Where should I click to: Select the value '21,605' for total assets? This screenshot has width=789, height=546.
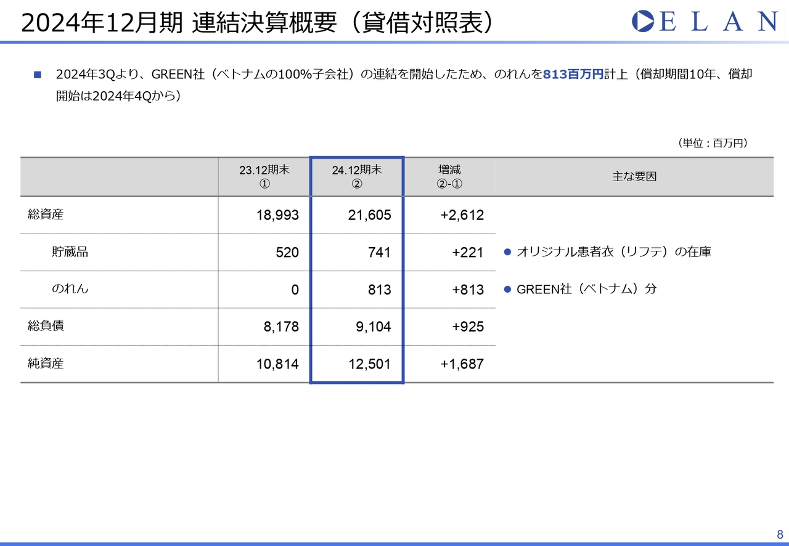click(x=369, y=216)
